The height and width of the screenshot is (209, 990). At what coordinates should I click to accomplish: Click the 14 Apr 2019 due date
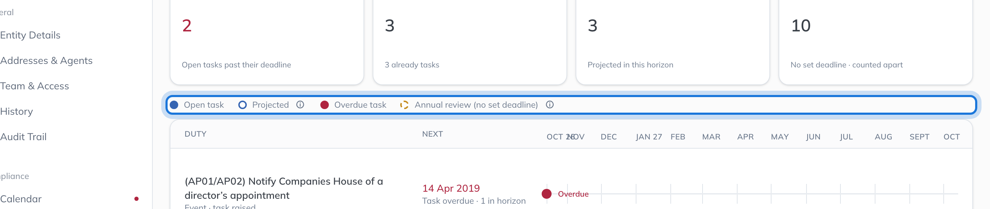[451, 188]
